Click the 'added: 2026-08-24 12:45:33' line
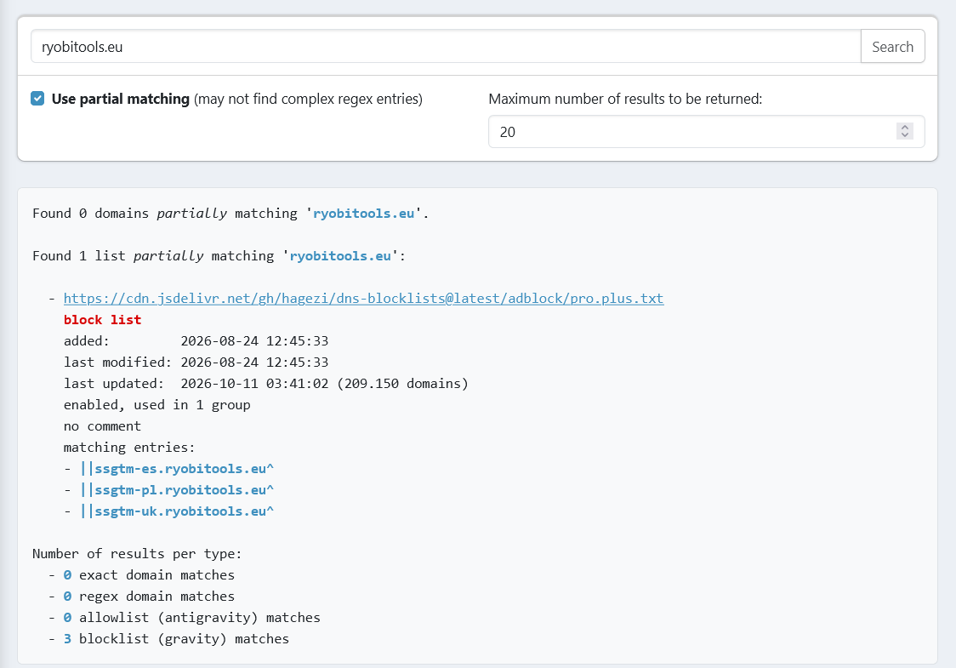The width and height of the screenshot is (956, 668). pos(196,341)
